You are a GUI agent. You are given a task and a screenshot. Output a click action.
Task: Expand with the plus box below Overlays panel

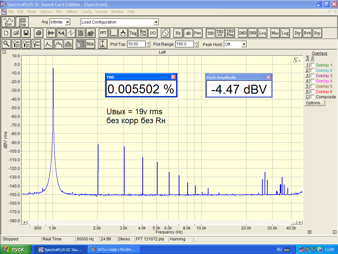[310, 232]
